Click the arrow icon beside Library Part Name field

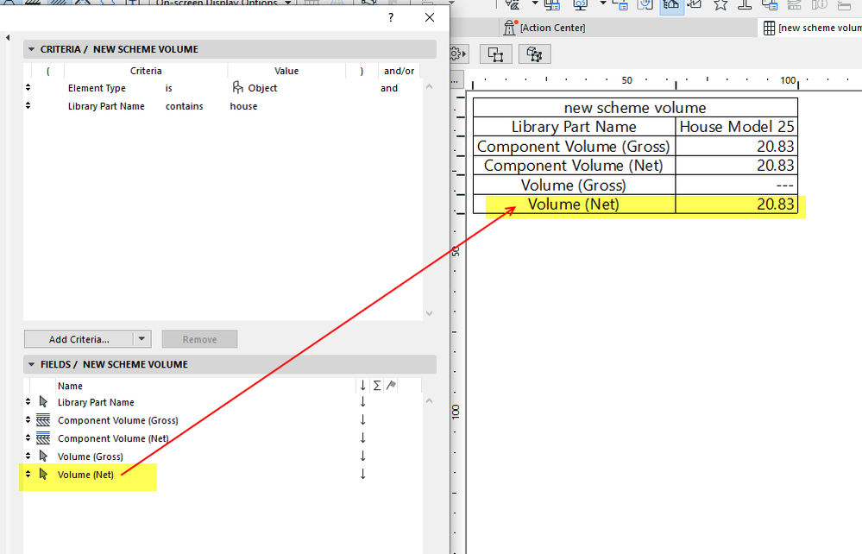pyautogui.click(x=43, y=402)
